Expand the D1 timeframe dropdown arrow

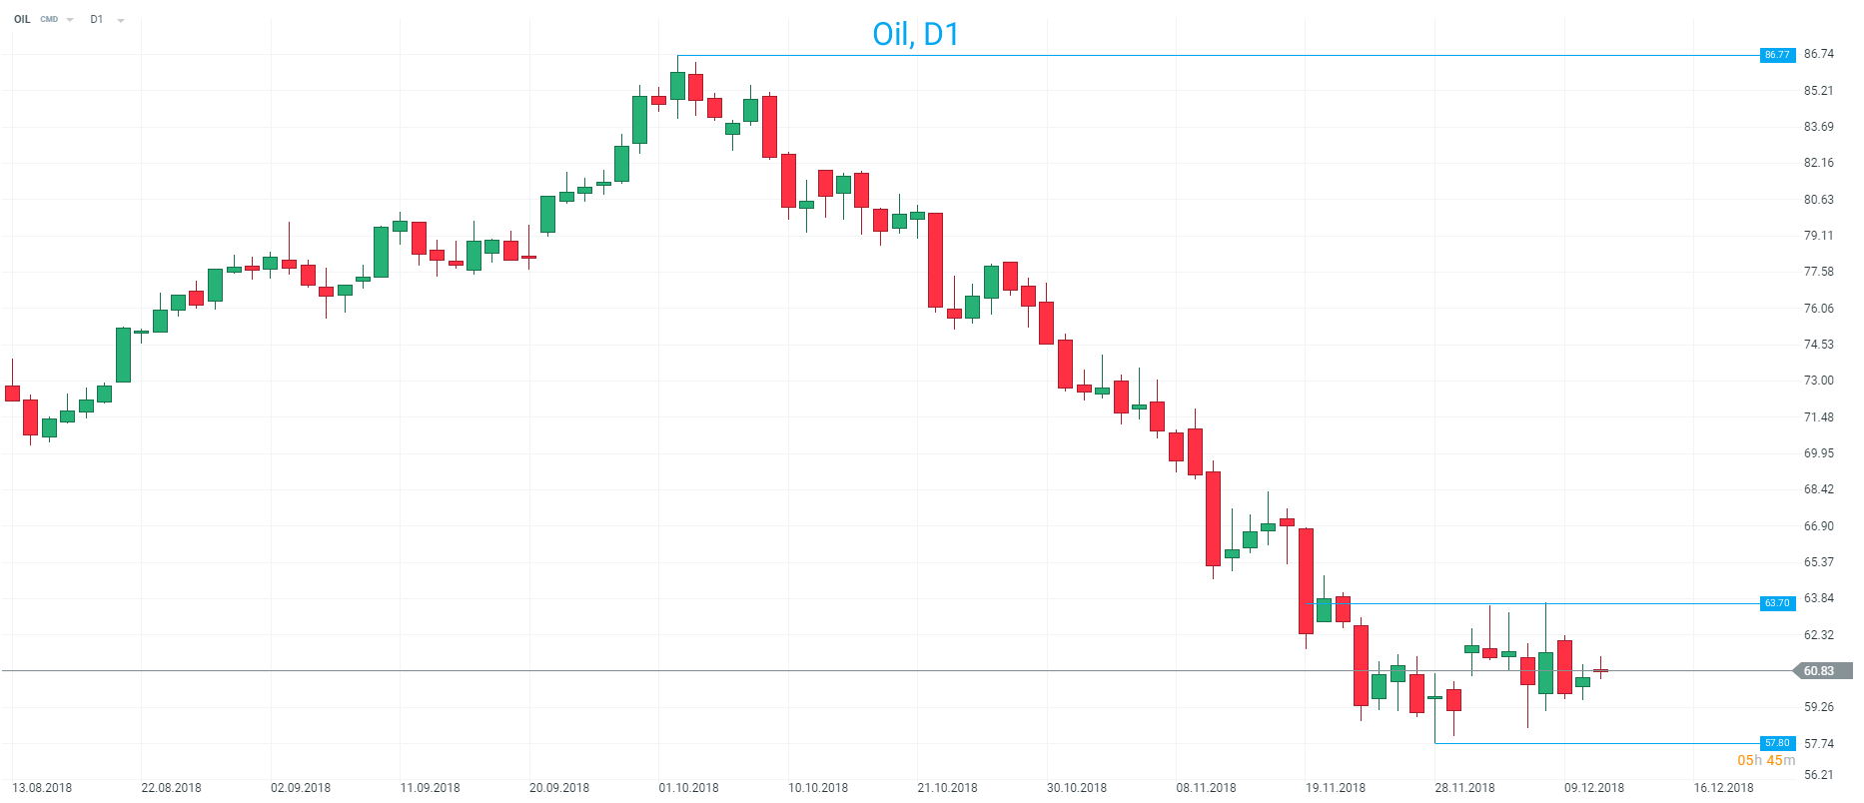[121, 20]
